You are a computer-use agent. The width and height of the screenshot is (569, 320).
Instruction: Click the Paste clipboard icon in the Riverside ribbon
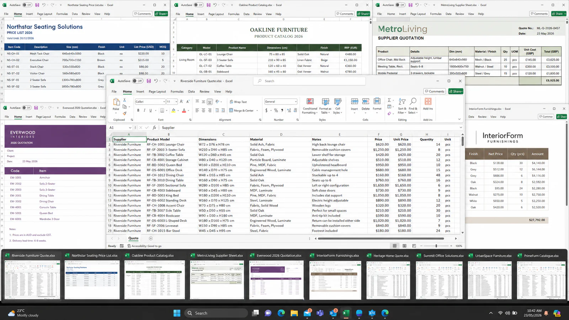point(116,102)
